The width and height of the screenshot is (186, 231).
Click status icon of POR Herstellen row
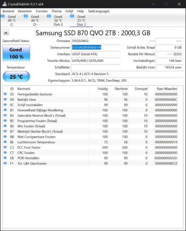click(5, 158)
